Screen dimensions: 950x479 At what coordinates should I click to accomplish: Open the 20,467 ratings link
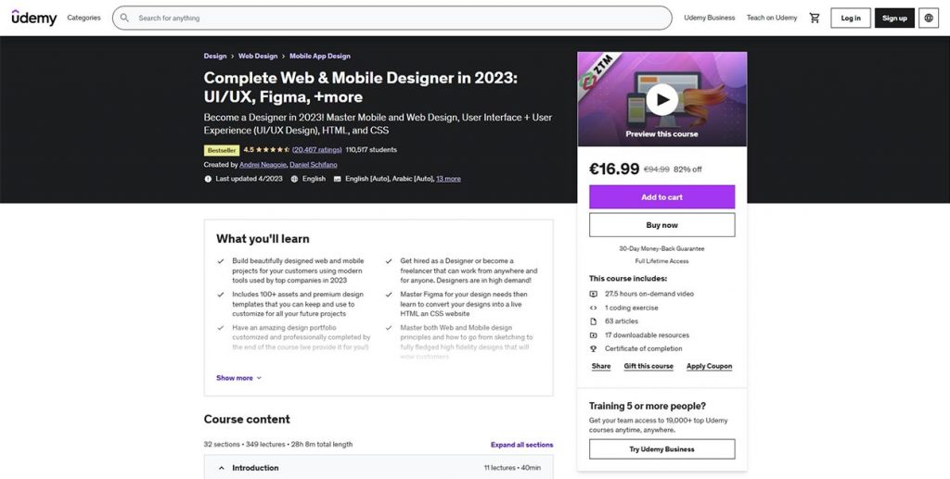tap(317, 149)
